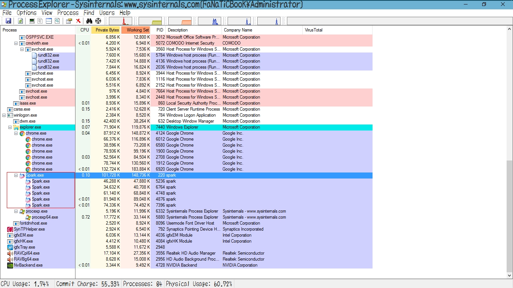Screen dimensions: 513x288
Task: Click the Spark.exe icon of PID 7396 row
Action: pos(28,205)
